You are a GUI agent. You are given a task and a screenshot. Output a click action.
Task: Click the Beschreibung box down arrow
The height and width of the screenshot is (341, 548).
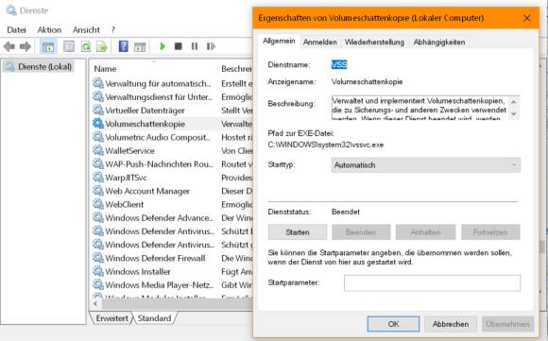point(514,113)
